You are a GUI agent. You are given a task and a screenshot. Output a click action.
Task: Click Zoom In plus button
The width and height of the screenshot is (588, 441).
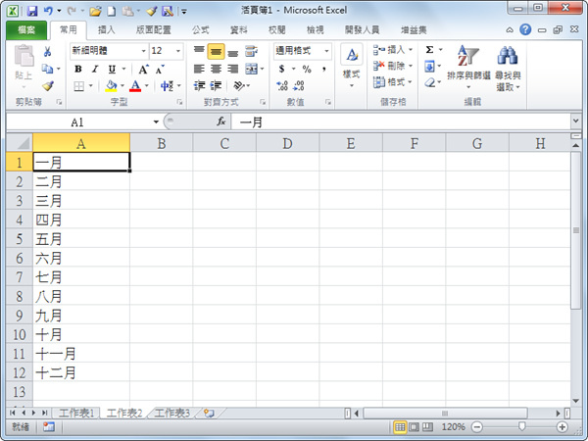click(562, 426)
